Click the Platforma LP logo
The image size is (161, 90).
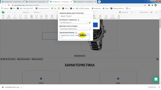(x=3, y=12)
